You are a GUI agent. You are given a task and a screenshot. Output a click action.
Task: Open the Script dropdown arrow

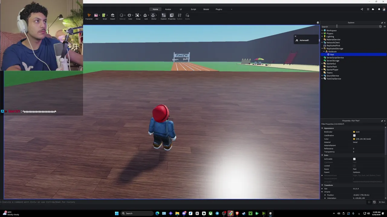(x=107, y=15)
